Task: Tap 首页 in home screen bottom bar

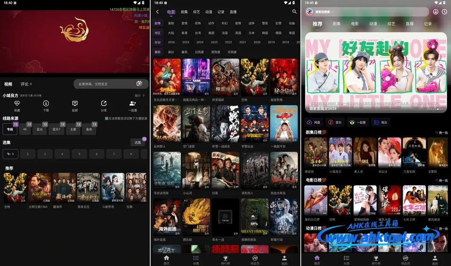Action: tap(317, 260)
